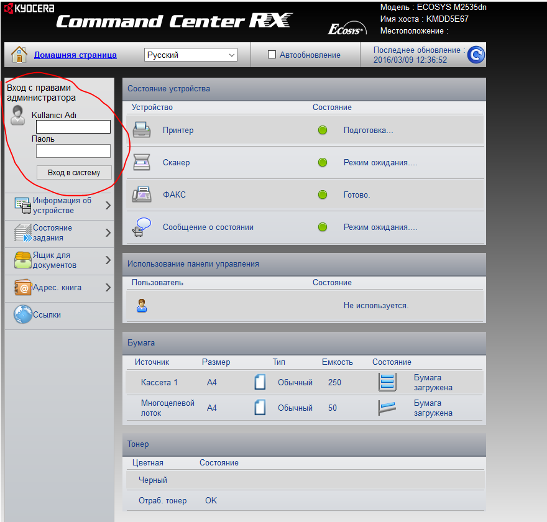Click Использование панели управления header
The width and height of the screenshot is (547, 522).
coord(304,264)
